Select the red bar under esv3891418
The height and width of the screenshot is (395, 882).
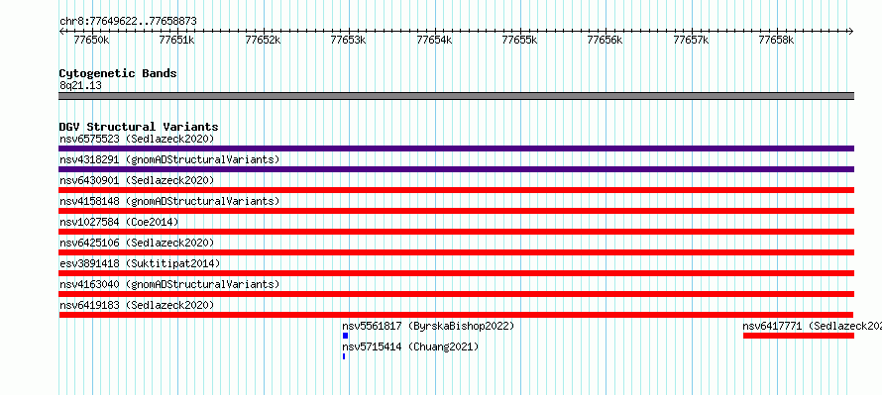(x=456, y=273)
